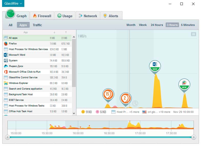Click the ESET Service icon

click(6, 100)
